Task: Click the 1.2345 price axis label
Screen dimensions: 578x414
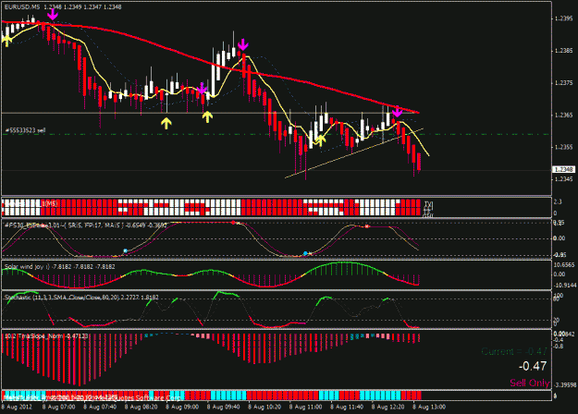Action: pos(564,179)
